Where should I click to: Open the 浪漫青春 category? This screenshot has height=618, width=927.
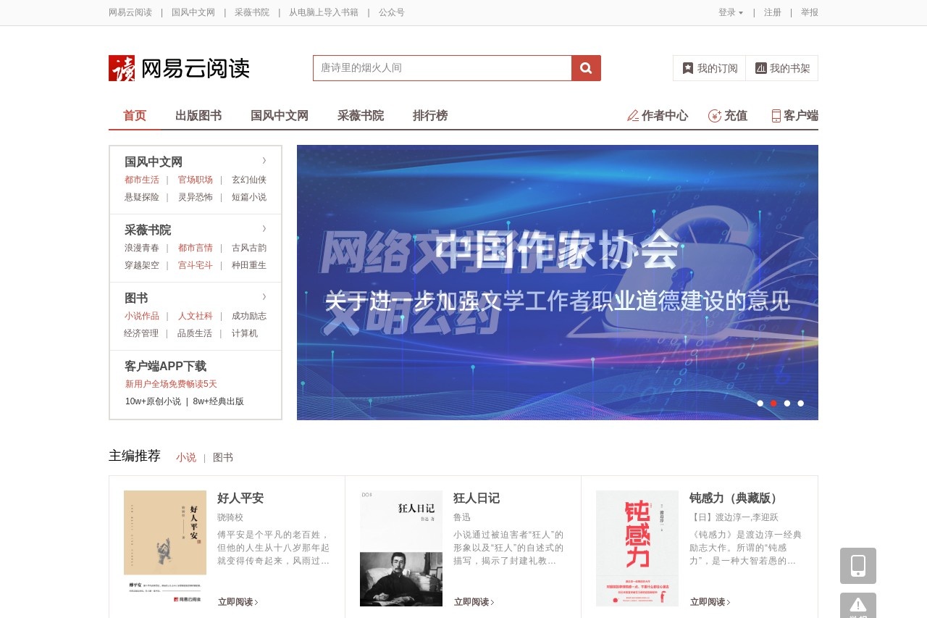pyautogui.click(x=142, y=248)
